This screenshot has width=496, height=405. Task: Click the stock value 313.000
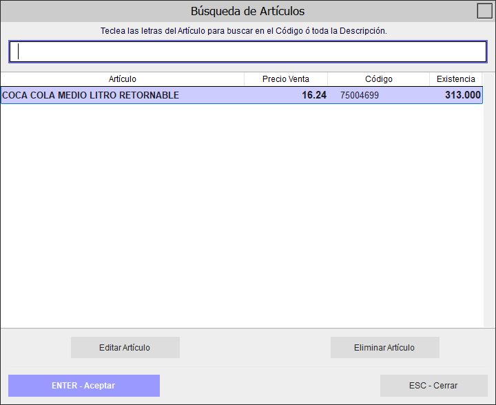click(x=463, y=95)
